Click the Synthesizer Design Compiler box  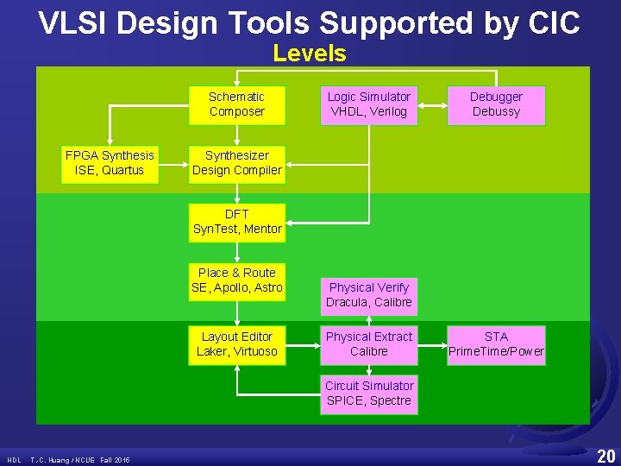point(237,165)
